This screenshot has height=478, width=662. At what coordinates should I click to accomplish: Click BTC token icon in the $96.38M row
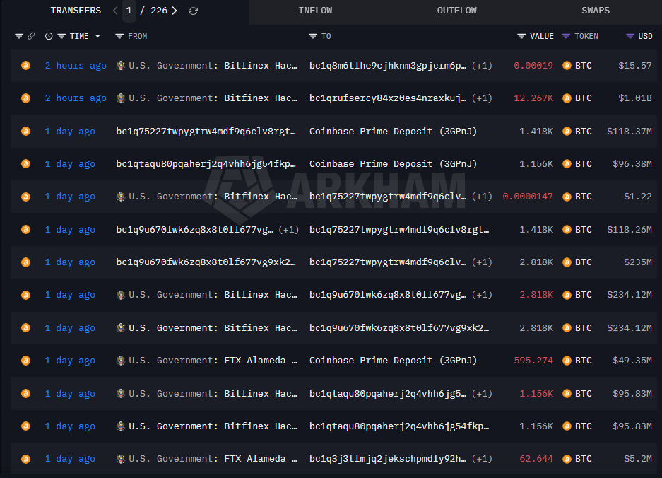(567, 164)
